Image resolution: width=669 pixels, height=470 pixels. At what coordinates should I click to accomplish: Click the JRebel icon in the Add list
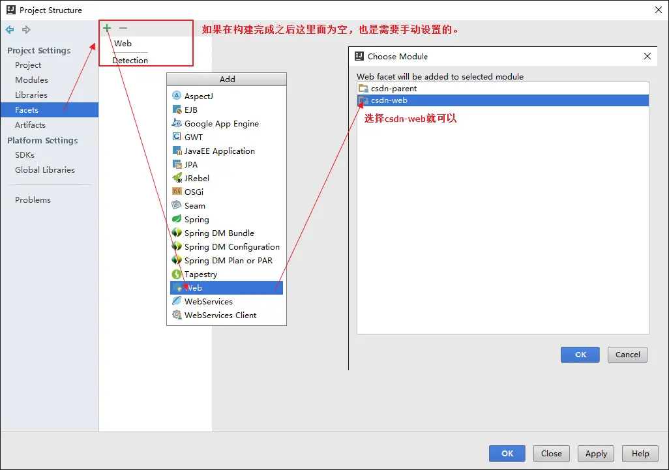coord(176,178)
